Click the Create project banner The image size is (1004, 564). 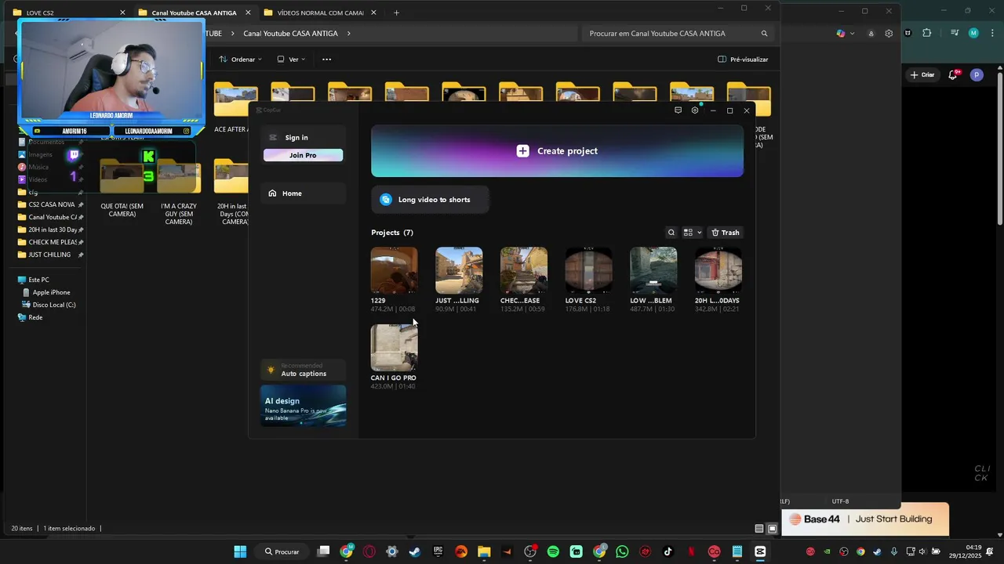point(557,151)
